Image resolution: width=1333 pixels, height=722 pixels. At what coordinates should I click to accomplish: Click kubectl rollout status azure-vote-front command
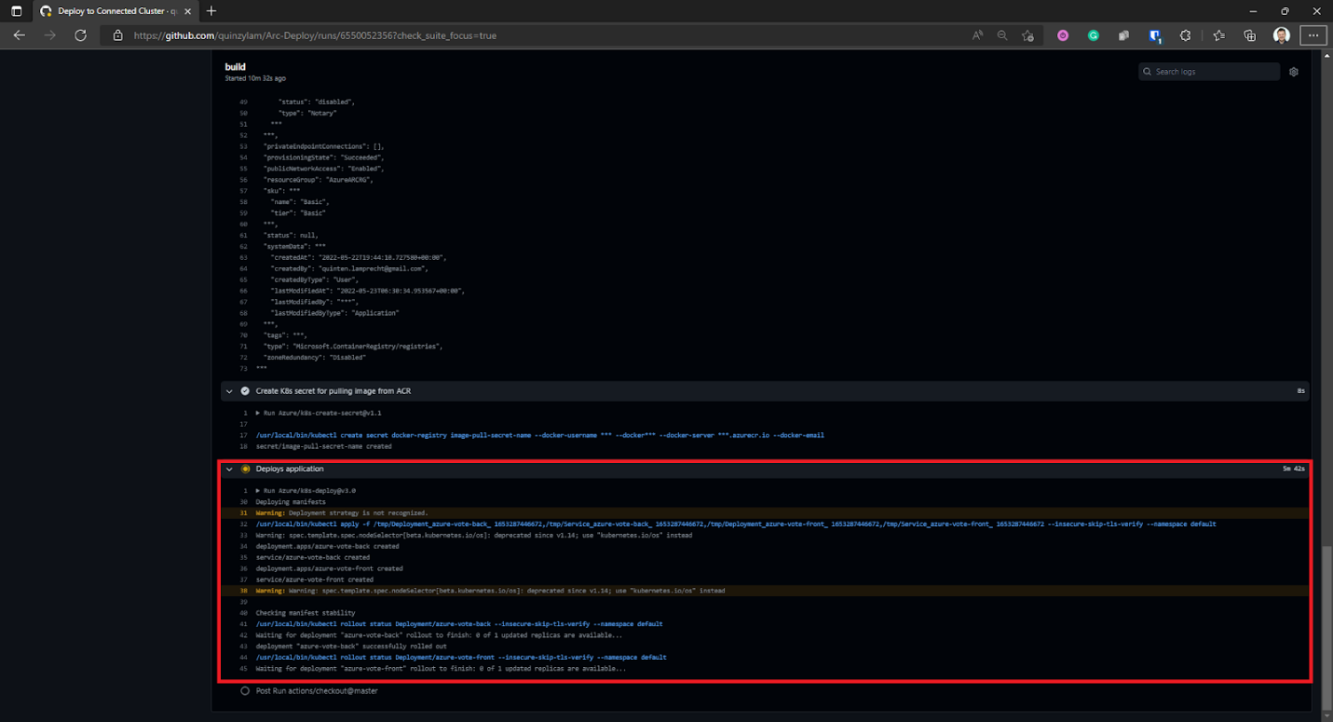(x=460, y=658)
